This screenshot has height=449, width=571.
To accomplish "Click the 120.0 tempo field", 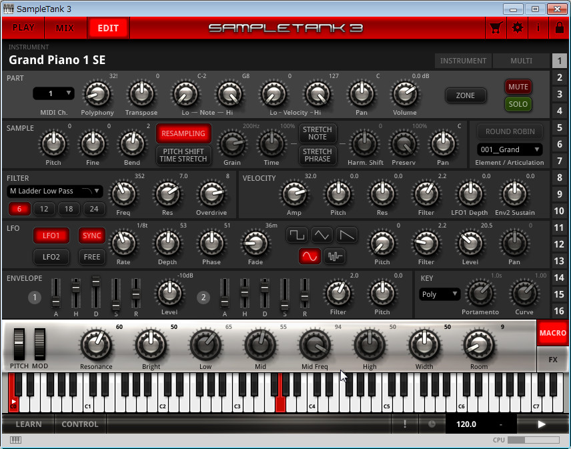I will 466,424.
